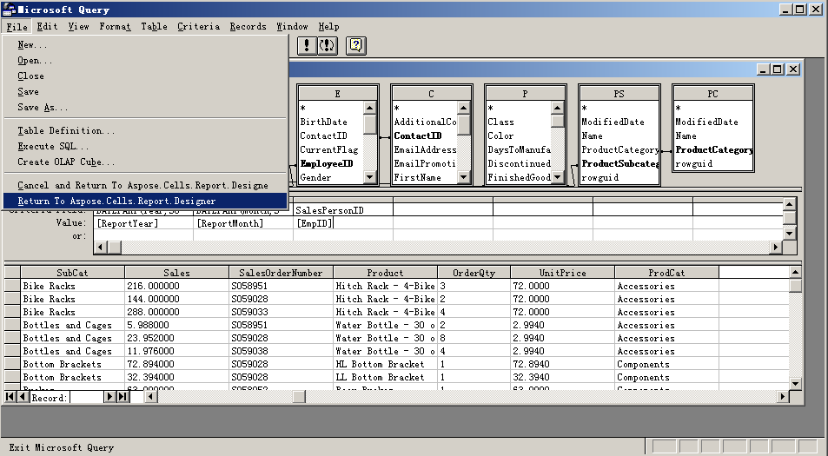Select rowguid field in table PC
The width and height of the screenshot is (828, 456).
pos(693,163)
